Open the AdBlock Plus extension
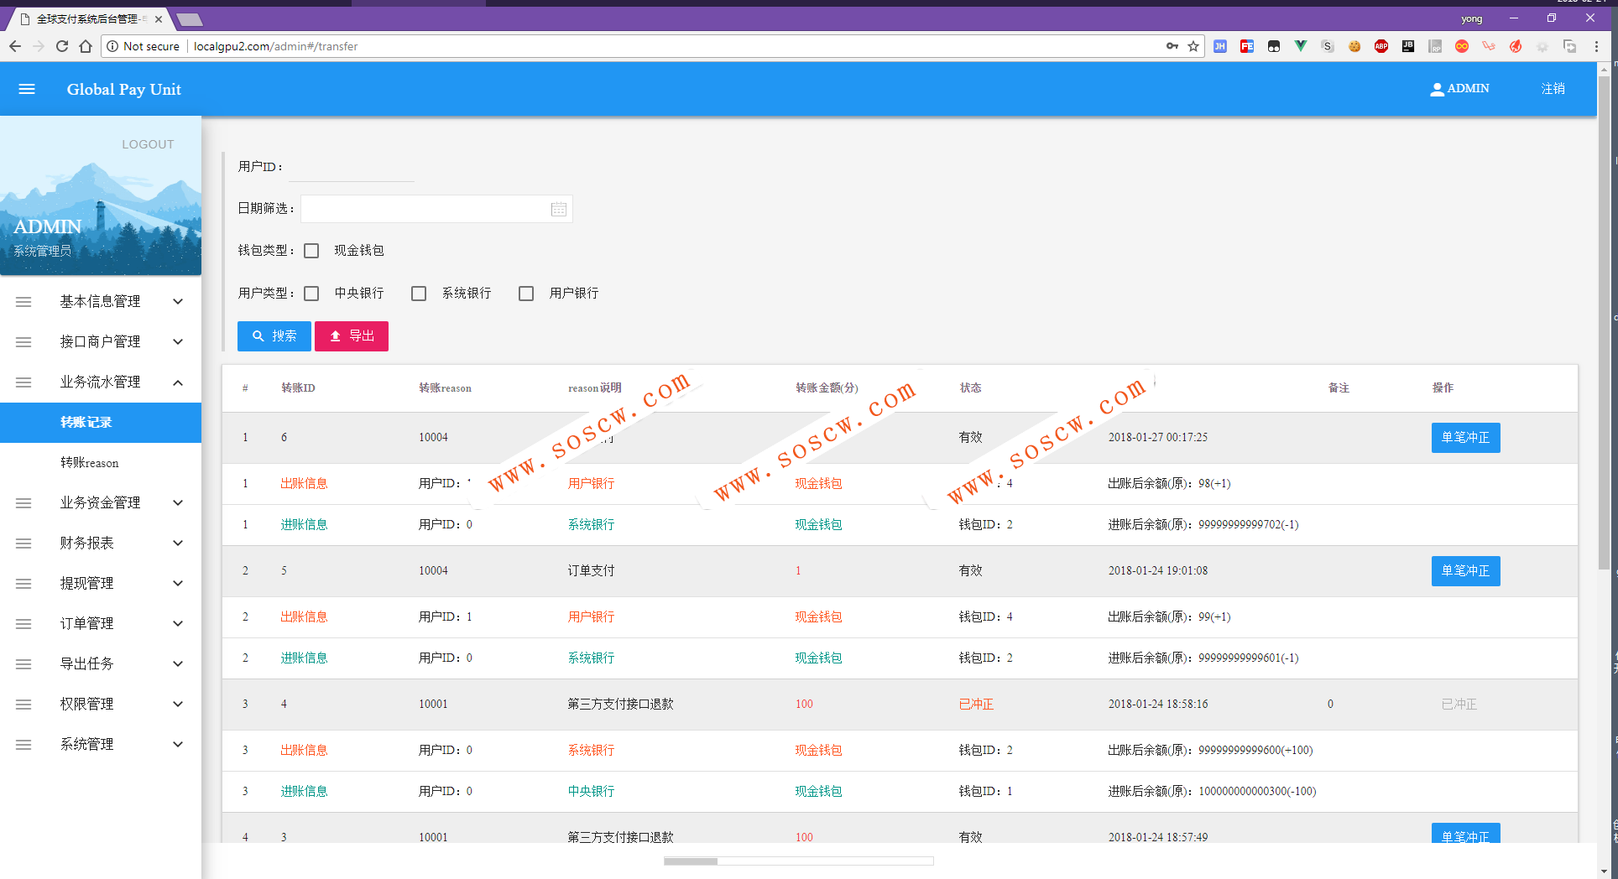1618x879 pixels. click(x=1381, y=46)
